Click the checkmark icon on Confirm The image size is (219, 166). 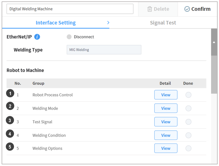click(187, 9)
